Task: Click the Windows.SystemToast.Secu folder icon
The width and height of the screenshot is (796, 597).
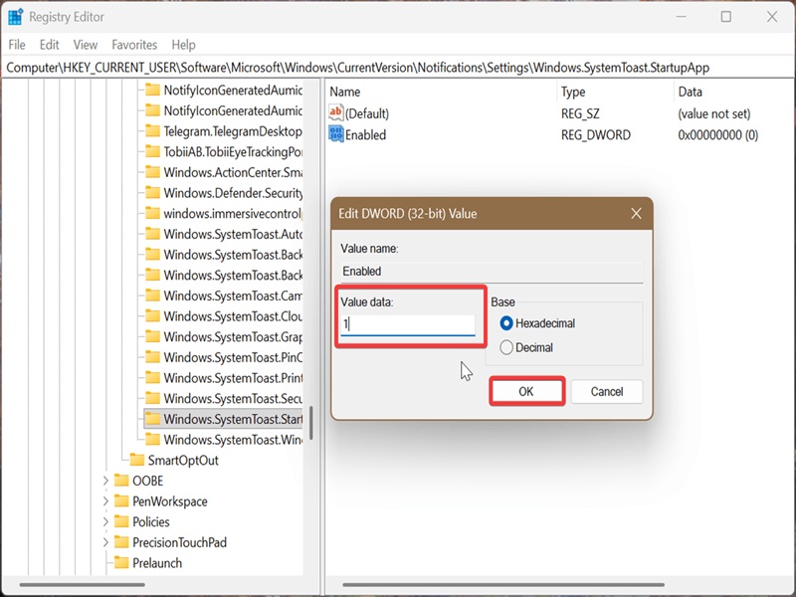Action: [x=152, y=399]
